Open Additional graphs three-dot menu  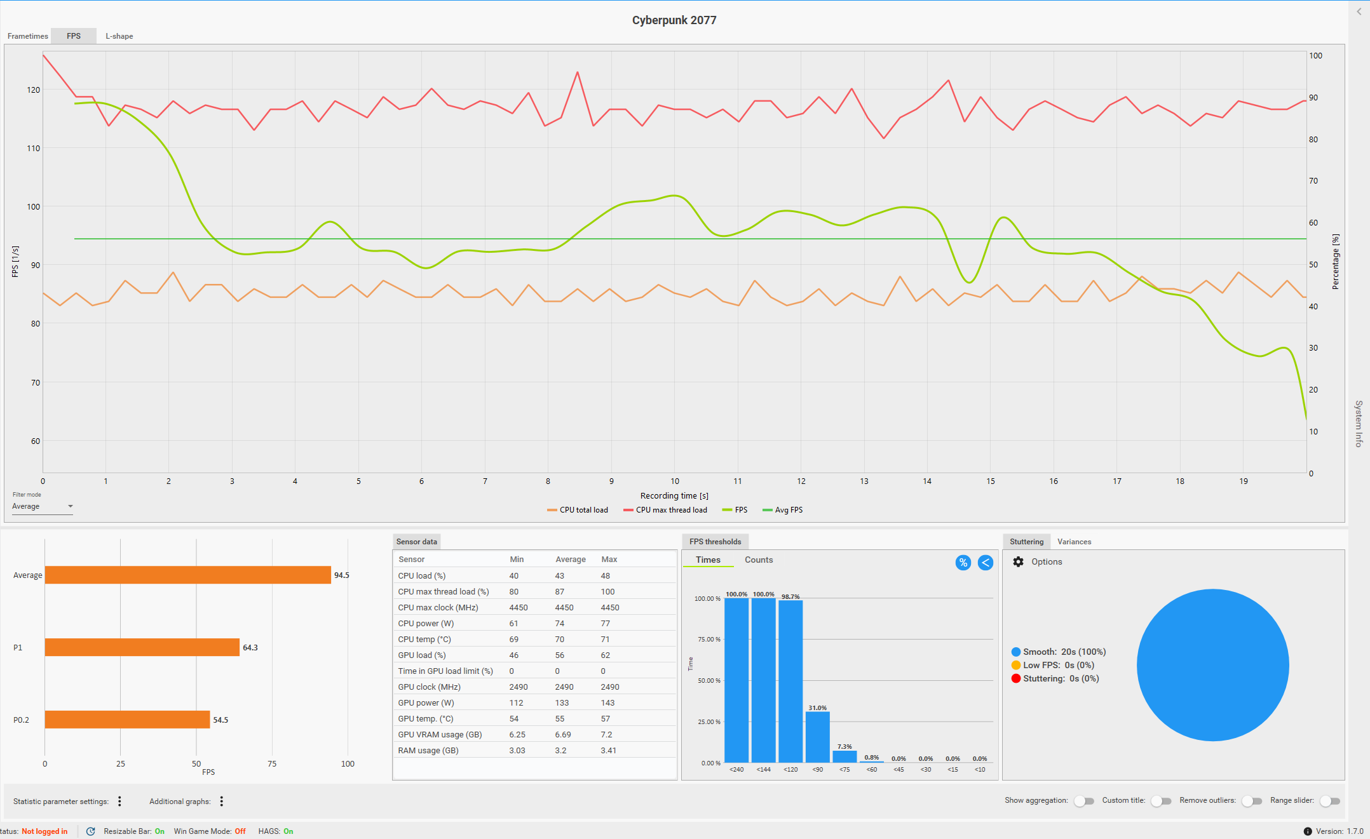[x=221, y=802]
